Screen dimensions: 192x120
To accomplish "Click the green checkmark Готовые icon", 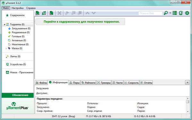I will (x=9, y=36).
